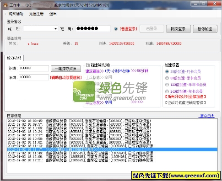This screenshot has height=181, width=222.
Task: Expand the 帐号 account dropdown
Action: [55, 29]
